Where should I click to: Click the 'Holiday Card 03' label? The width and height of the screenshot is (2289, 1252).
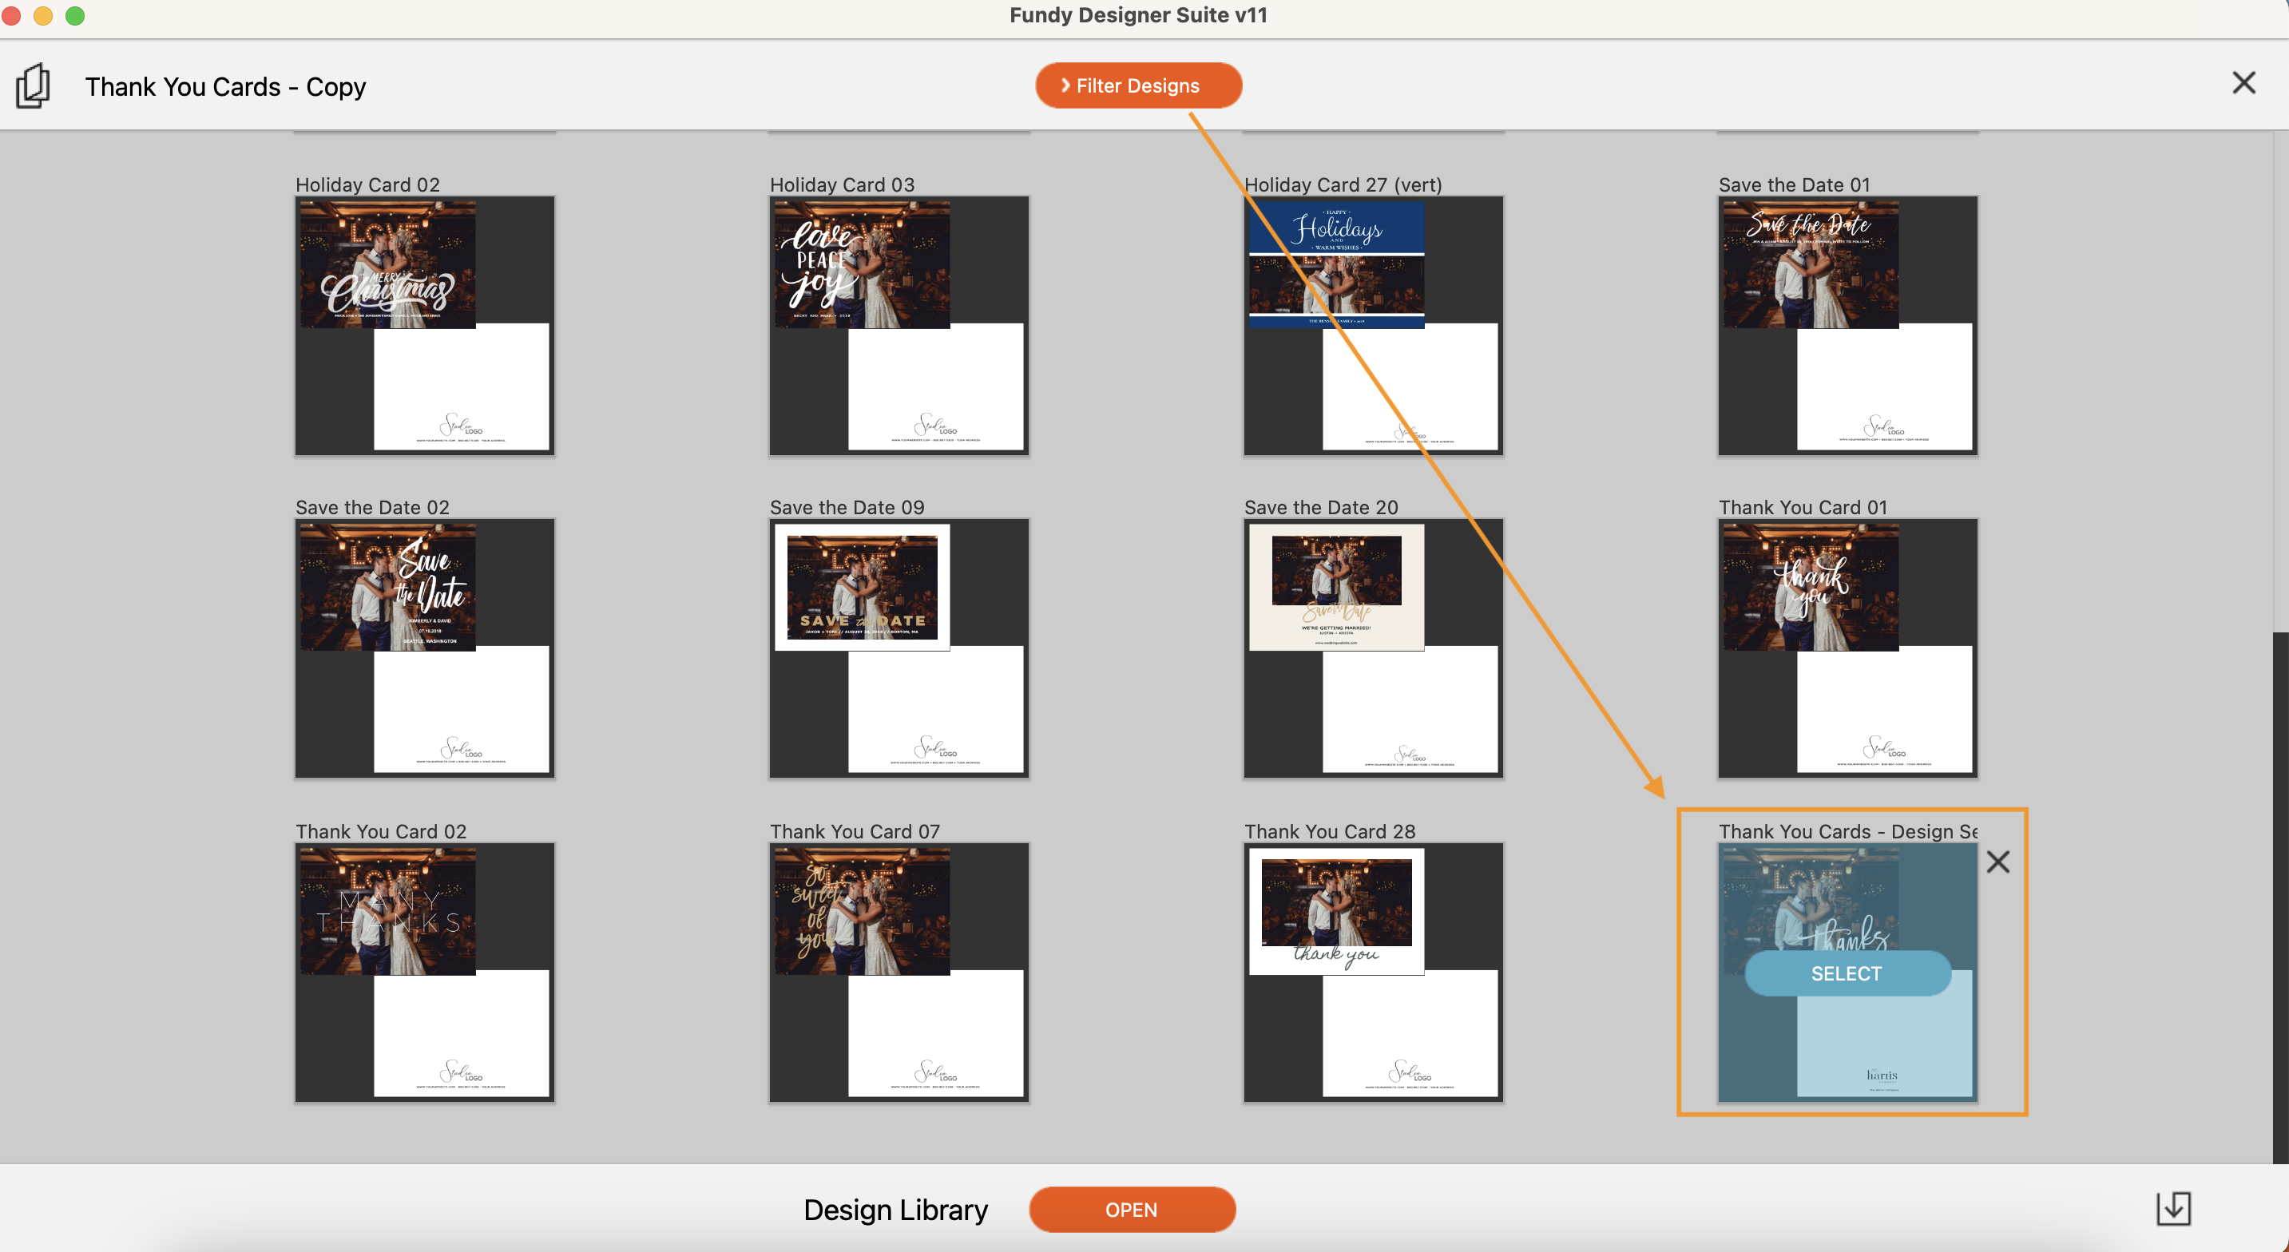(843, 184)
